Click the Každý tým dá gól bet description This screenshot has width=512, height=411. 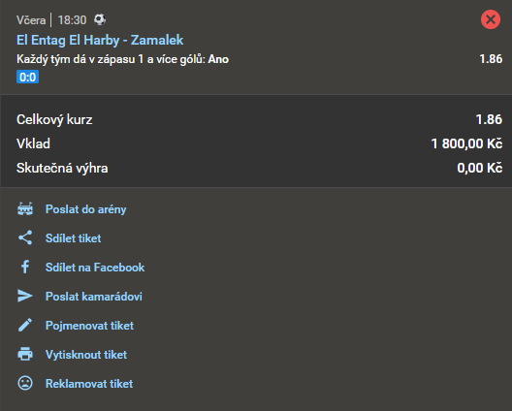tap(123, 59)
